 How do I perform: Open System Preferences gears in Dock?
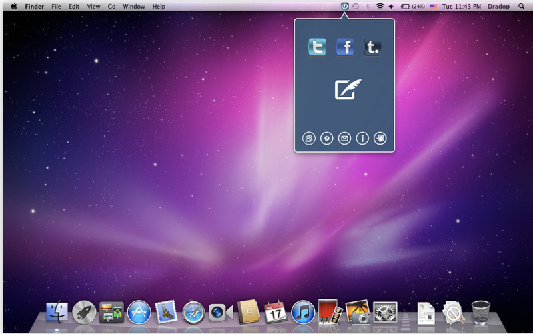(385, 312)
